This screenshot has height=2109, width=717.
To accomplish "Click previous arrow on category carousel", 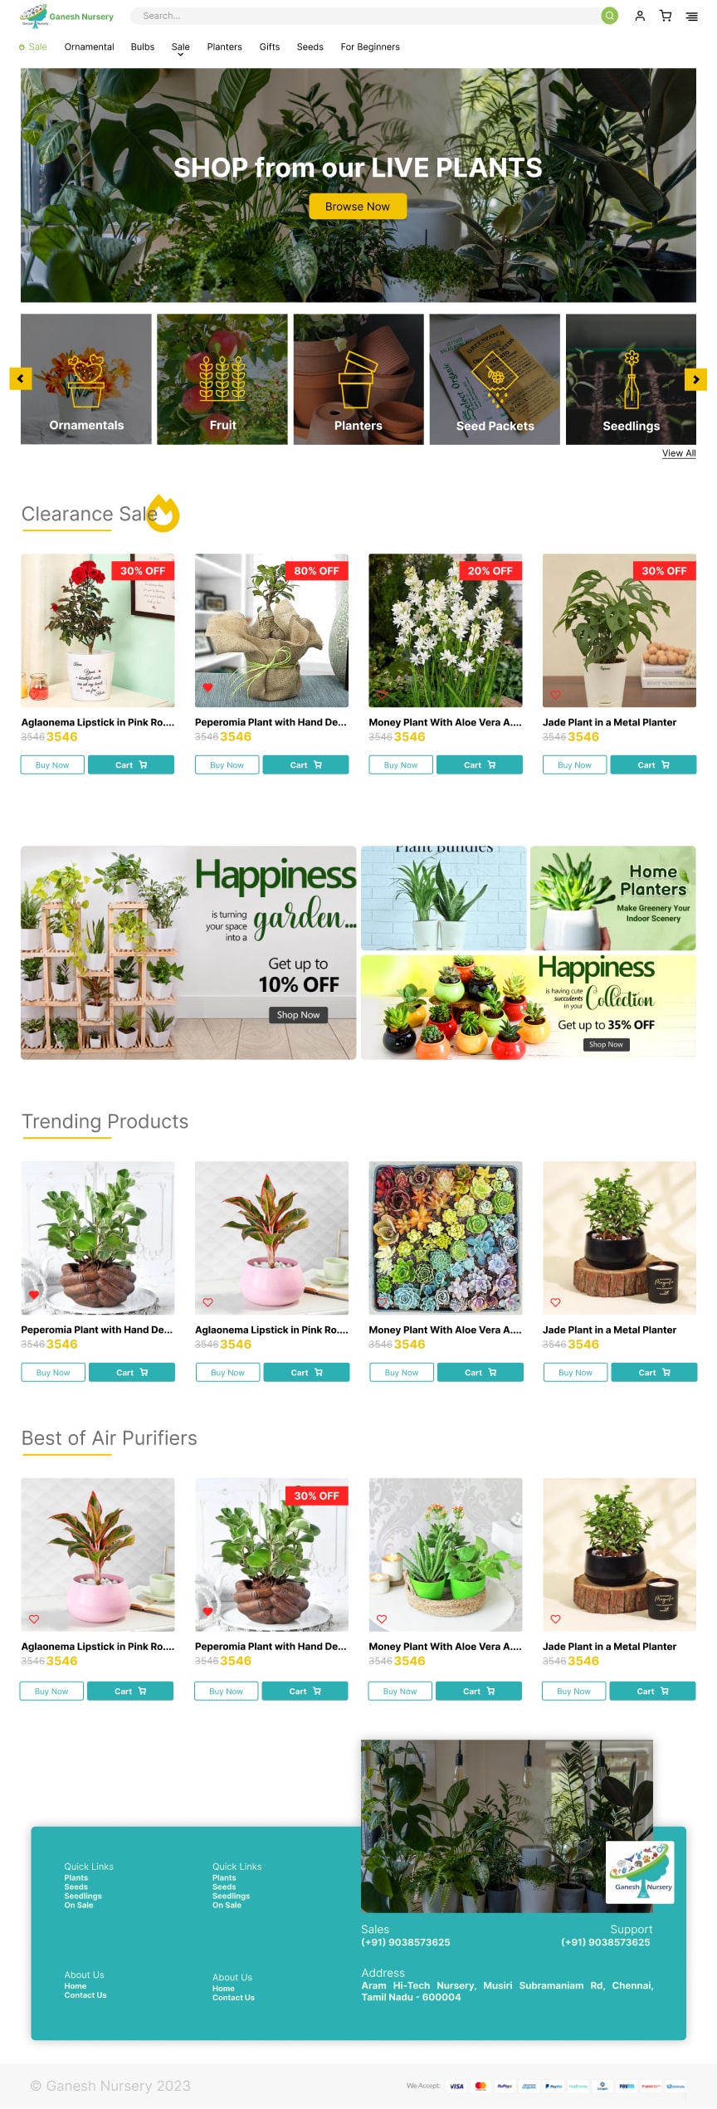I will (x=21, y=378).
